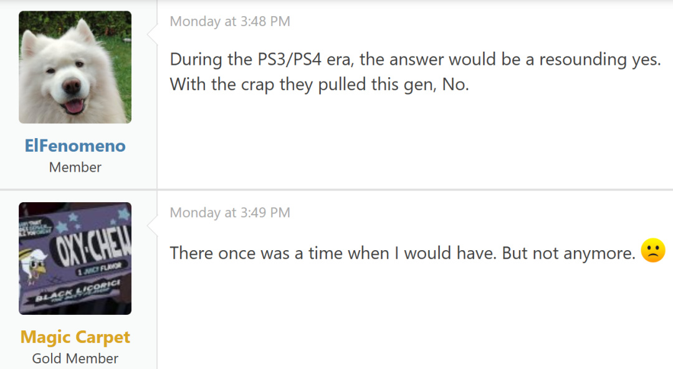Open the Monday at 3:49 PM timestamp

[230, 212]
